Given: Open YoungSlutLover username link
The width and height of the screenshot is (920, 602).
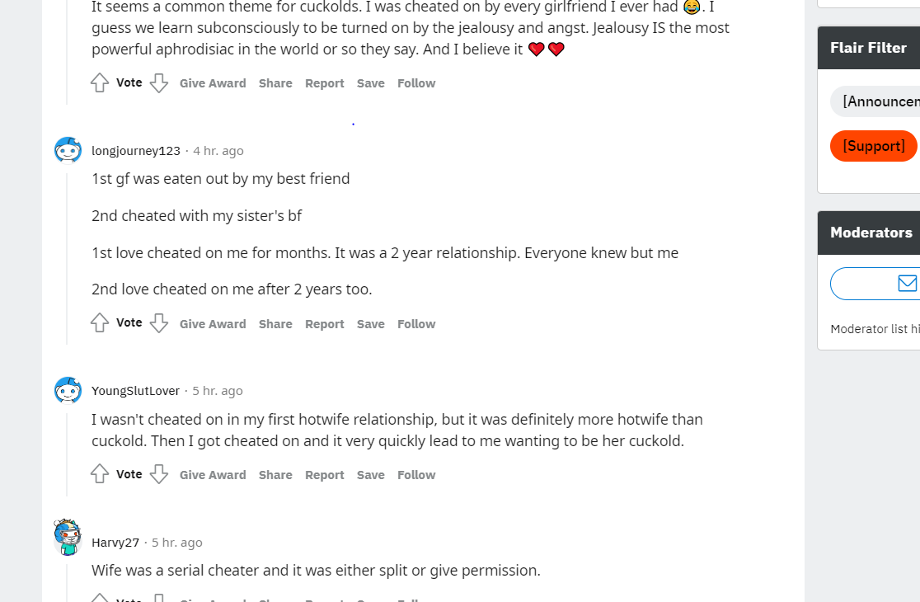Looking at the screenshot, I should (x=135, y=391).
